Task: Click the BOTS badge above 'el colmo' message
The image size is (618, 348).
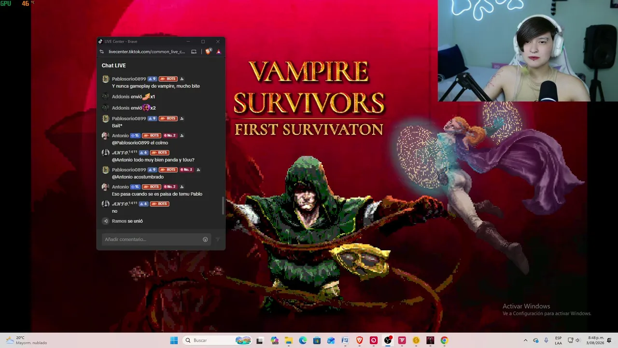Action: (x=151, y=135)
